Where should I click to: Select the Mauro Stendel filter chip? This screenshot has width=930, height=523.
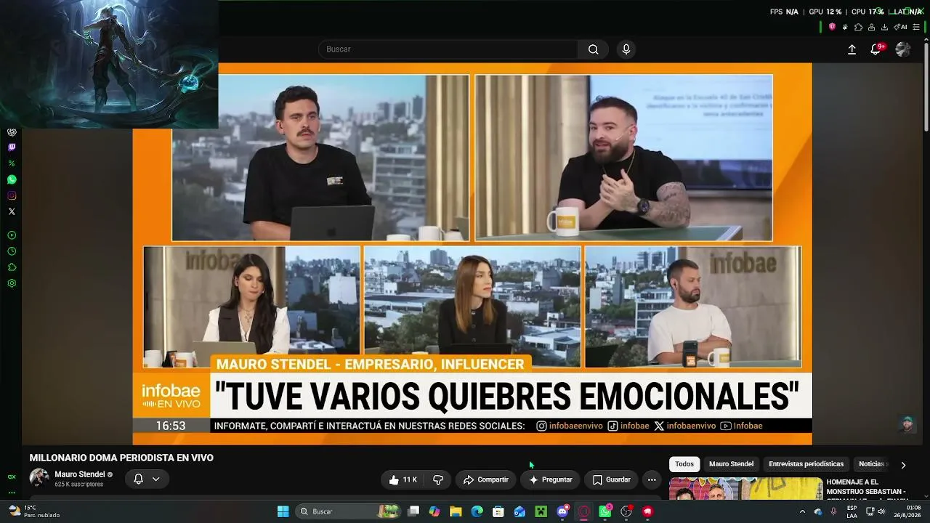coord(731,464)
